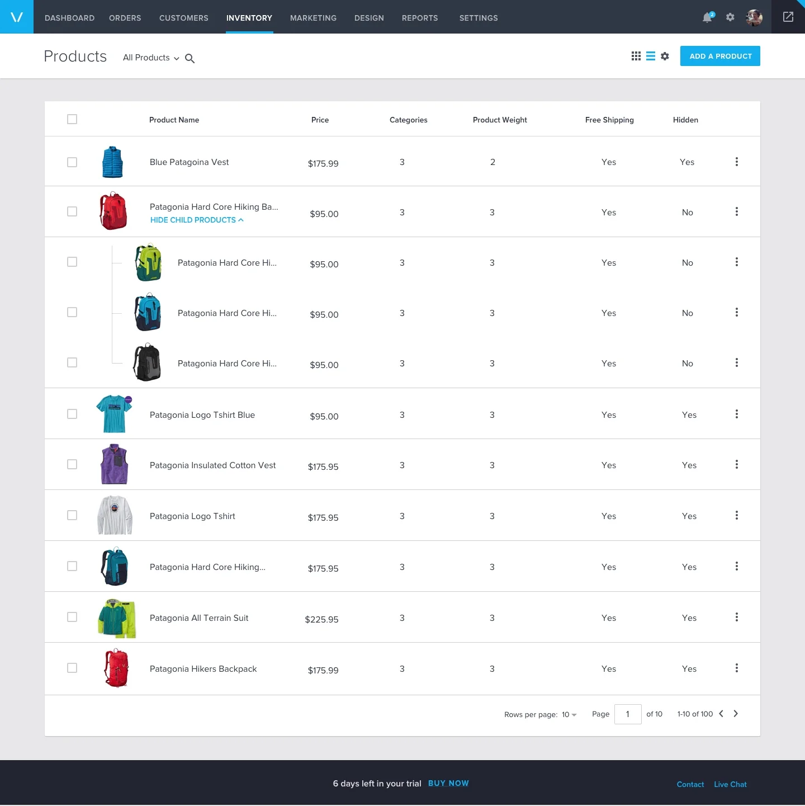The height and width of the screenshot is (806, 805).
Task: Sort by the Hidden column header
Action: pos(685,120)
